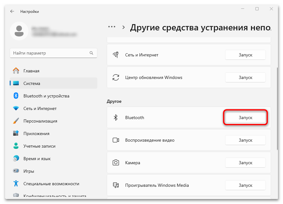Click the back arrow in Settings
The width and height of the screenshot is (283, 204).
click(12, 11)
